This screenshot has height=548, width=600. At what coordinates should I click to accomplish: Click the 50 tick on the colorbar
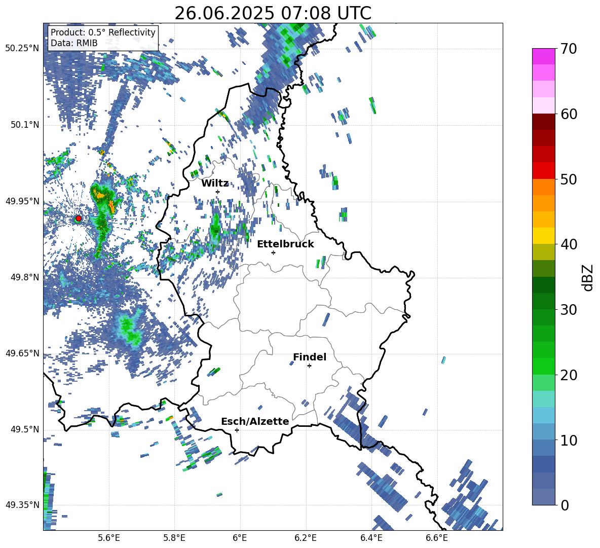[569, 179]
